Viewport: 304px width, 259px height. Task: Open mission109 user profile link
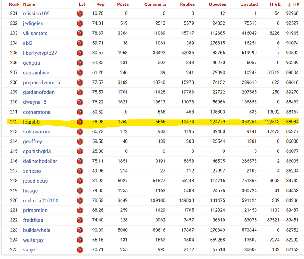36,13
